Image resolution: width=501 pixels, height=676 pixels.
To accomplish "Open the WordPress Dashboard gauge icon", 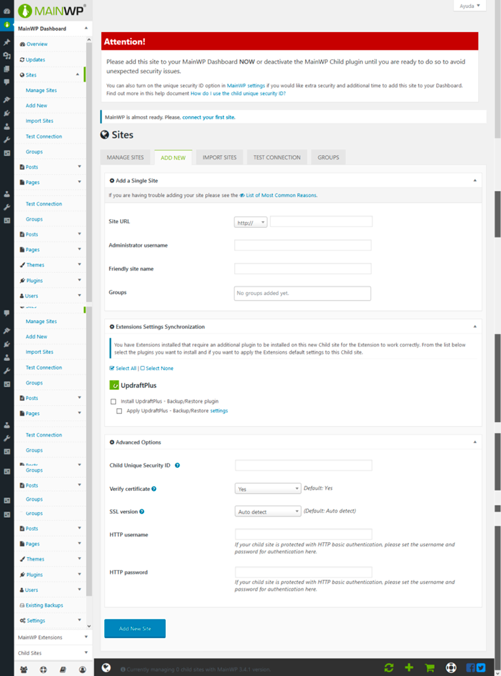I will tap(7, 11).
